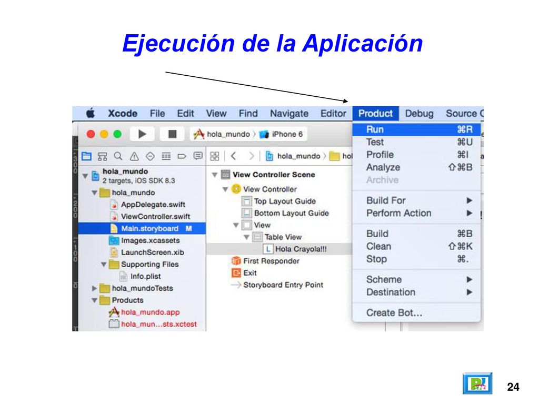Open the Navigate menu

[289, 114]
